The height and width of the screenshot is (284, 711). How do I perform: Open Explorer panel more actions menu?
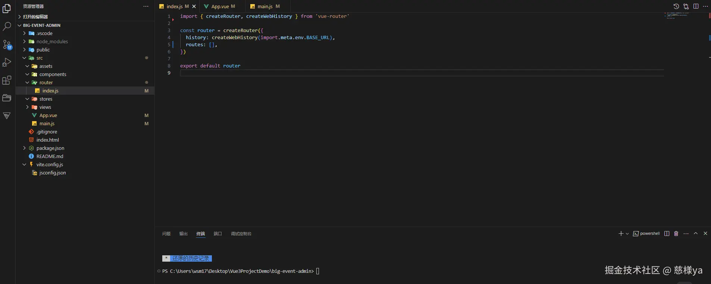point(146,6)
